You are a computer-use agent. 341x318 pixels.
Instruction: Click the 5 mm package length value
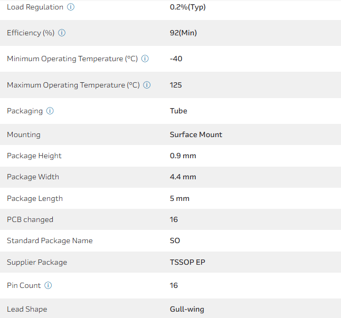coord(179,199)
